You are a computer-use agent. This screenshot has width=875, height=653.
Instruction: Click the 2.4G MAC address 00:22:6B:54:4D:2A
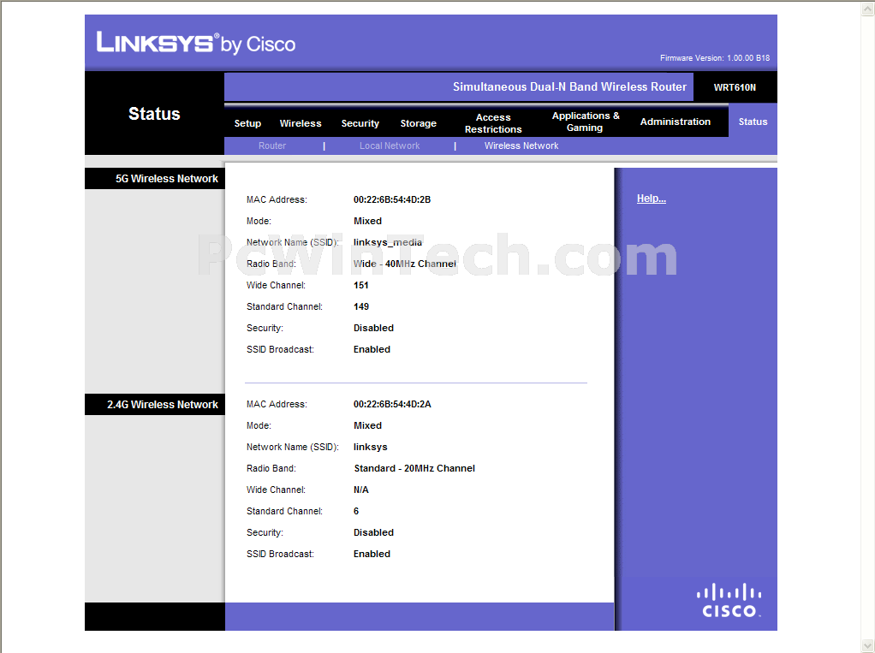tap(392, 404)
